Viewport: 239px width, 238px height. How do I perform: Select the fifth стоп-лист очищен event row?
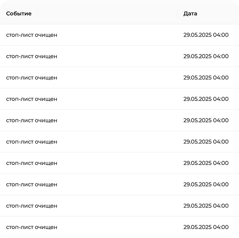tap(119, 120)
